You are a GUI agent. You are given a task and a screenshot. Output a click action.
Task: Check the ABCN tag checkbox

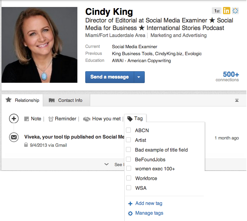pos(129,130)
